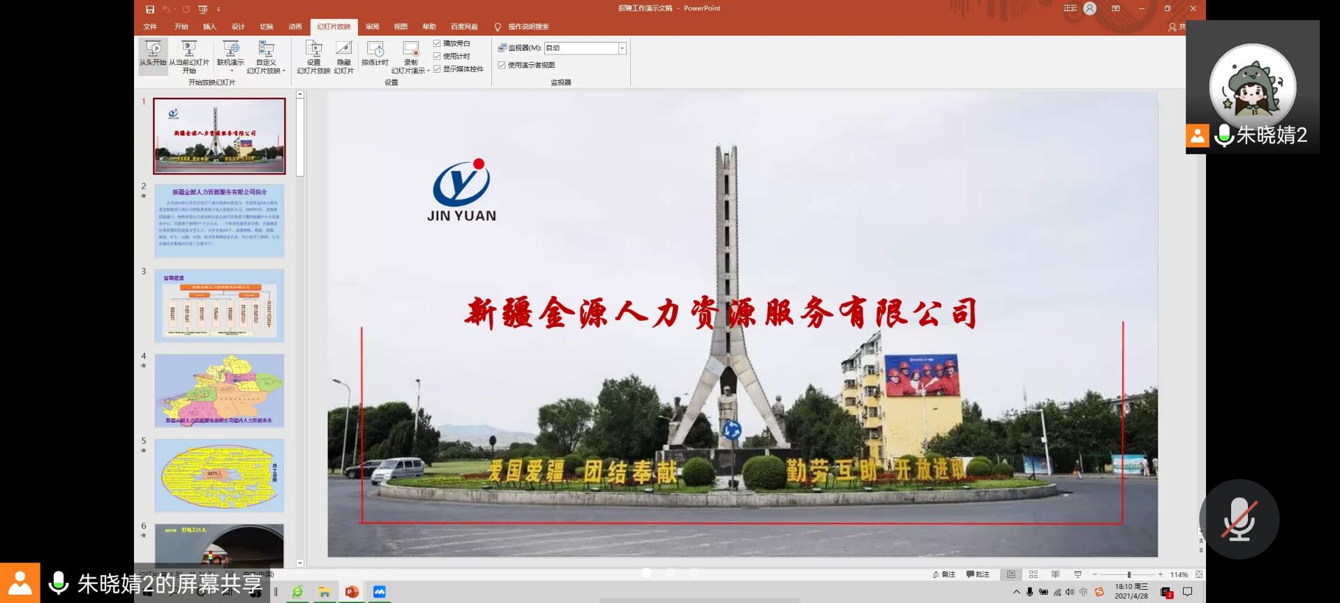Uncheck Use Timings (使用计时) checkbox
Viewport: 1340px width, 603px height.
point(438,56)
